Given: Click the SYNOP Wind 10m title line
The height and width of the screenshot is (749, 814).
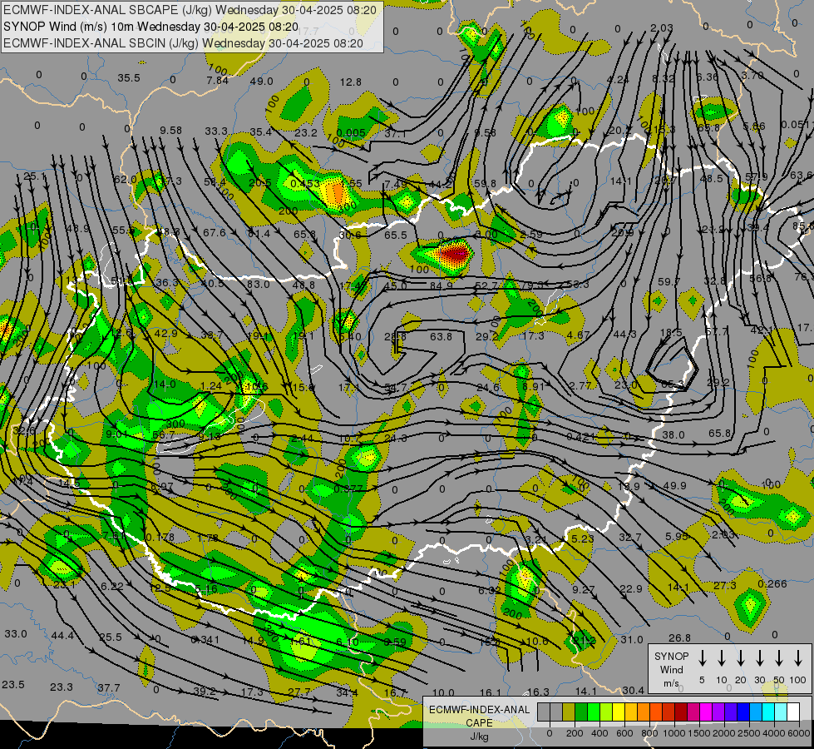Looking at the screenshot, I should coord(150,27).
